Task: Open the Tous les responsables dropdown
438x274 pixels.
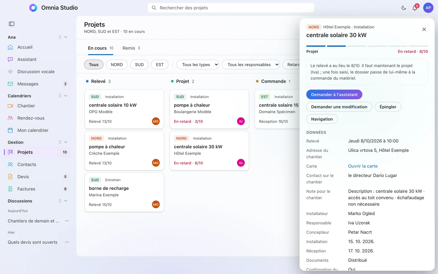Action: (251, 65)
